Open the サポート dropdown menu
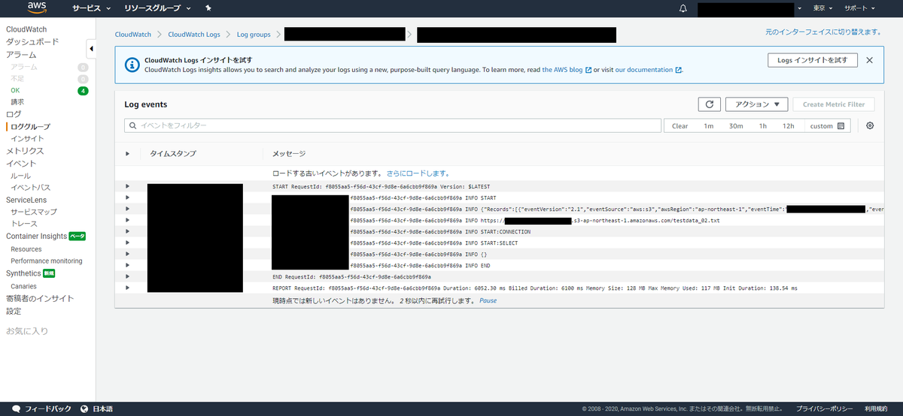 click(859, 8)
